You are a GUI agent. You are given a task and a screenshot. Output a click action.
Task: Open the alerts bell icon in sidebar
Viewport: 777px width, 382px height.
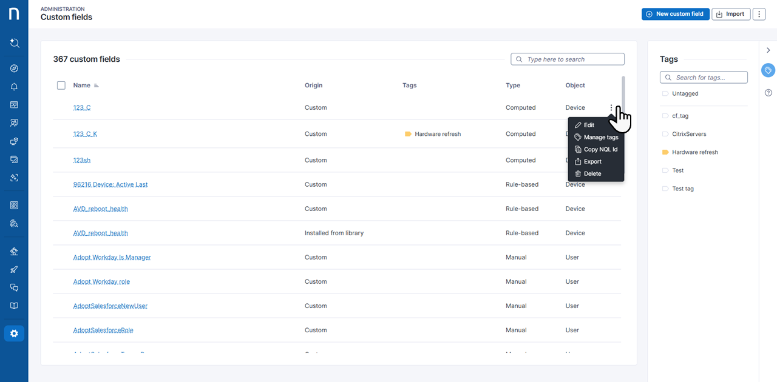point(14,87)
